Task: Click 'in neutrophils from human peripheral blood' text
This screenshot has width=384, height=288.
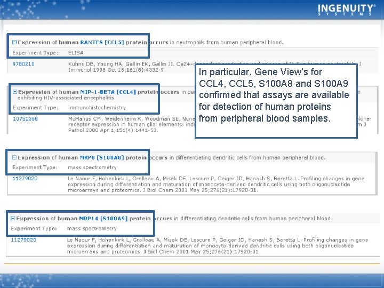Action: pyautogui.click(x=227, y=42)
